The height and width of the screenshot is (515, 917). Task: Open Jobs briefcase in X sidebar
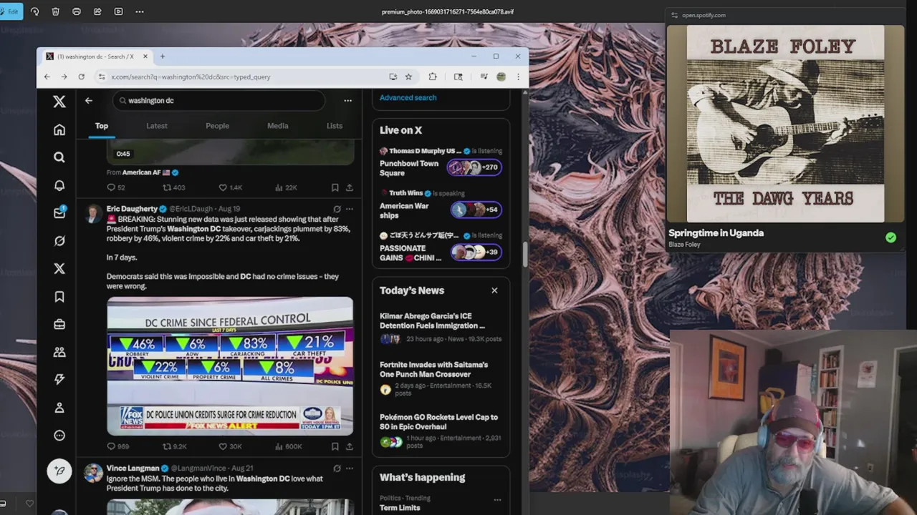point(59,324)
